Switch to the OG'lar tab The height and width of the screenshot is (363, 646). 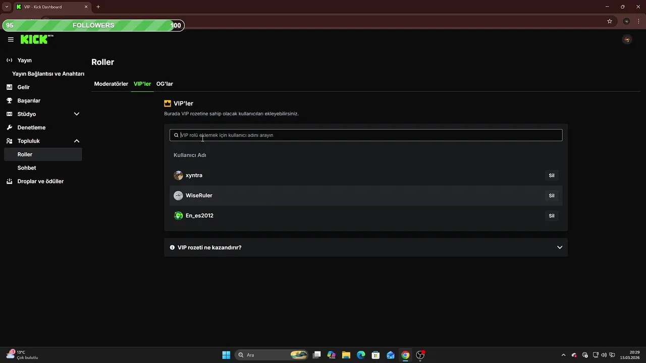pyautogui.click(x=165, y=84)
